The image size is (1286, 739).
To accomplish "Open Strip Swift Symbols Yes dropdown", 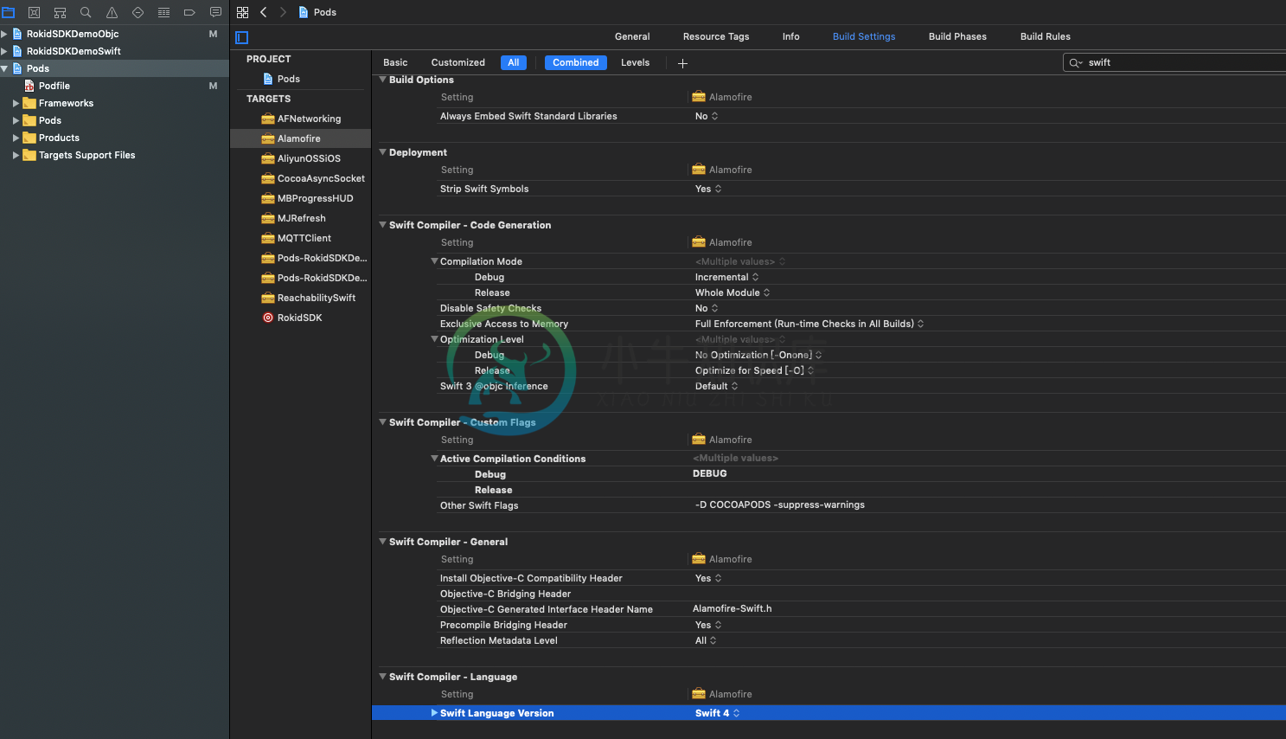I will [708, 189].
